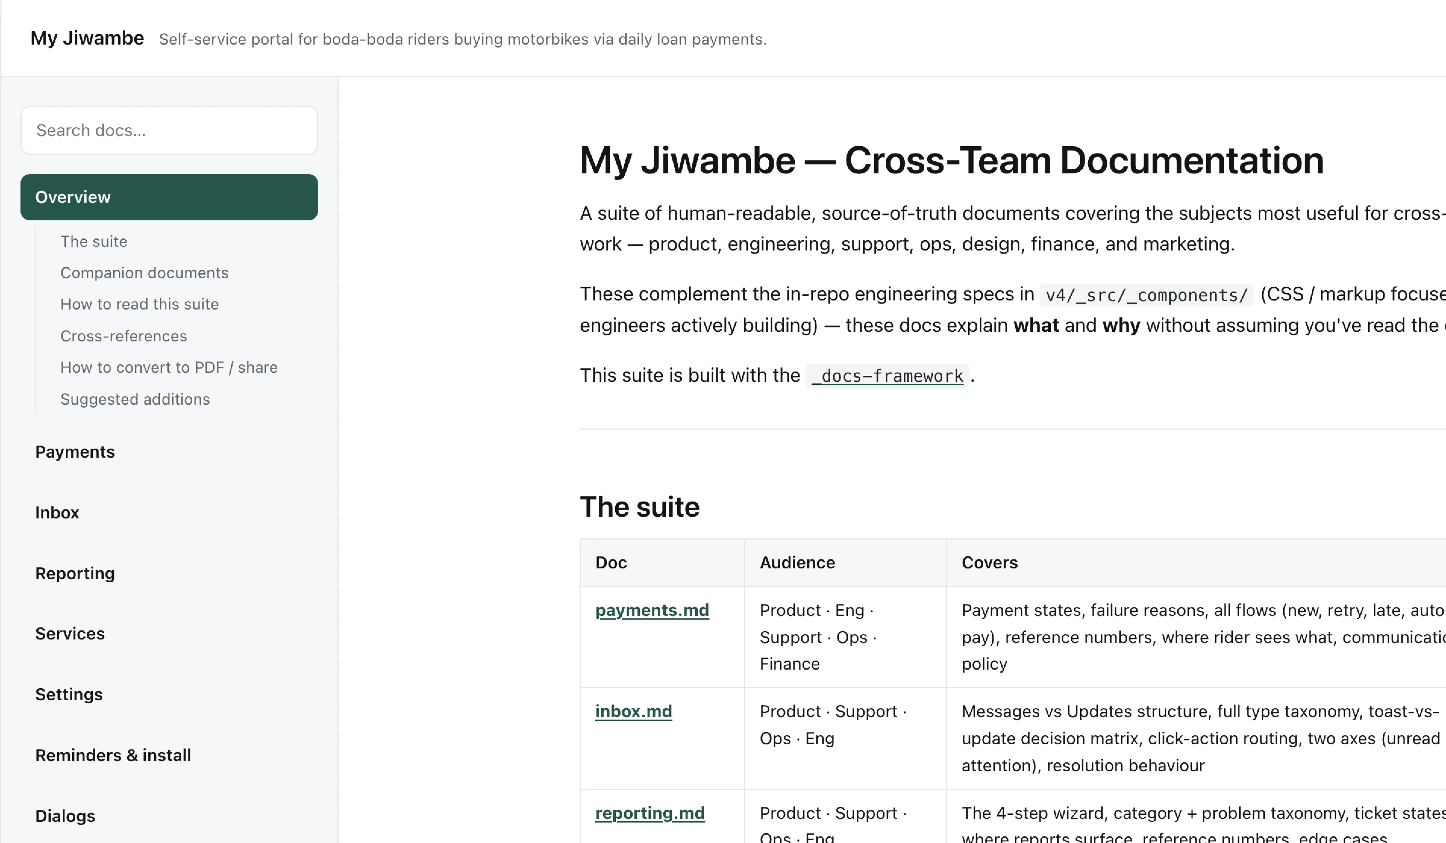Image resolution: width=1446 pixels, height=843 pixels.
Task: Click the 'Messages vs Updates structure' covers cell
Action: pyautogui.click(x=1196, y=738)
